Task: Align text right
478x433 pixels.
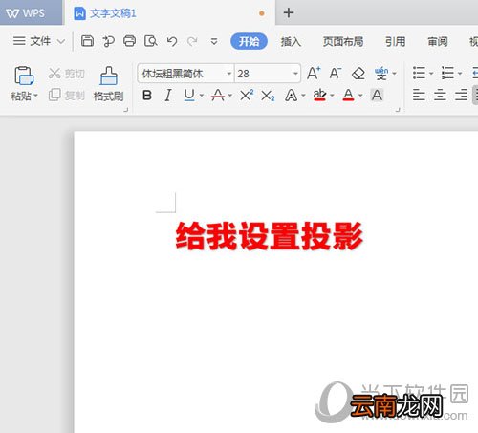Action: [461, 95]
